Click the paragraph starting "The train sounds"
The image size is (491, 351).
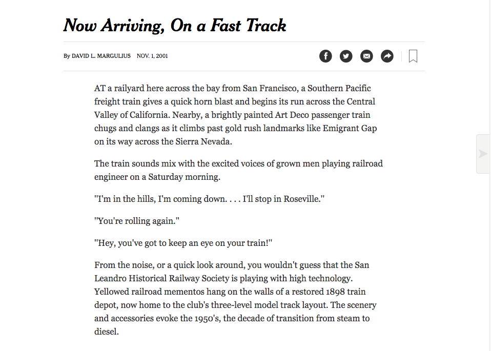click(x=238, y=170)
